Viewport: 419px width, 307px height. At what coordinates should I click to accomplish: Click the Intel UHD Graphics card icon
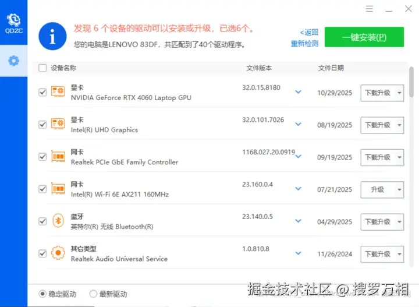pos(58,124)
